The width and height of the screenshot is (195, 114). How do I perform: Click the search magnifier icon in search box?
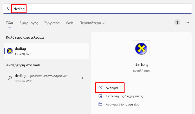click(x=9, y=9)
